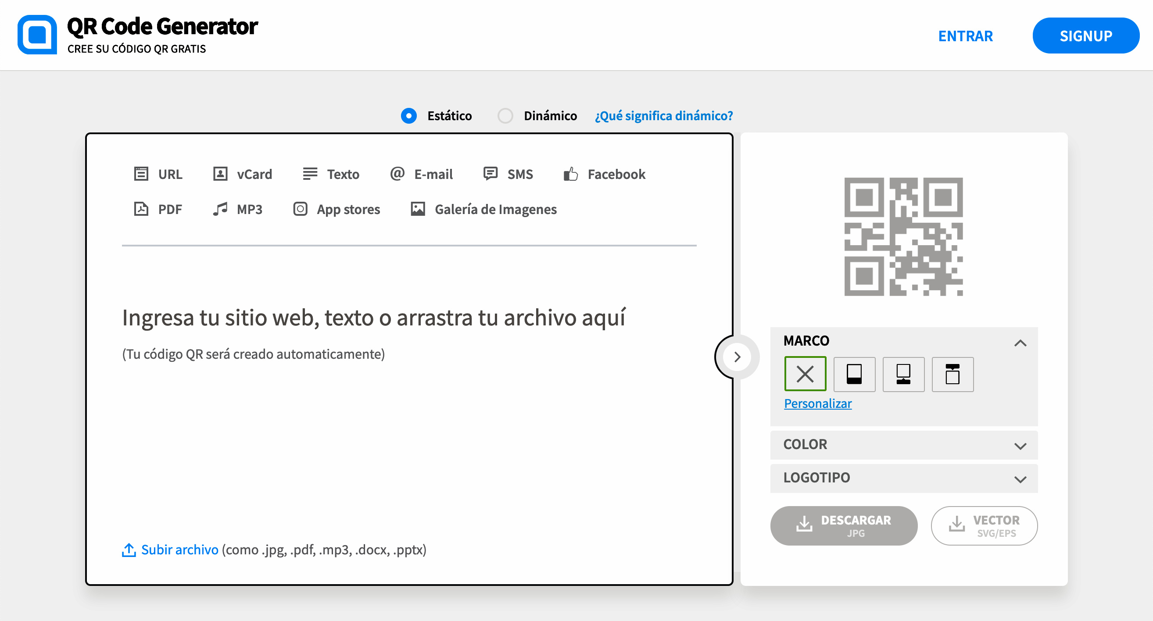1153x621 pixels.
Task: Switch to Dinámico mode
Action: 505,116
